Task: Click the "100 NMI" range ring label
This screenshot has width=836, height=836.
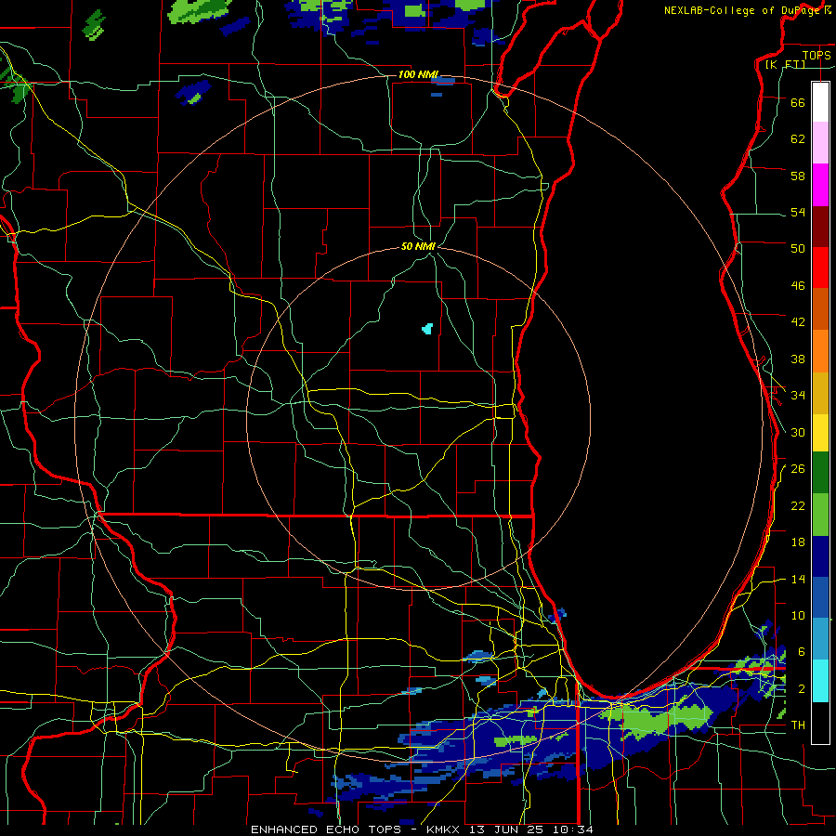Action: [x=419, y=74]
